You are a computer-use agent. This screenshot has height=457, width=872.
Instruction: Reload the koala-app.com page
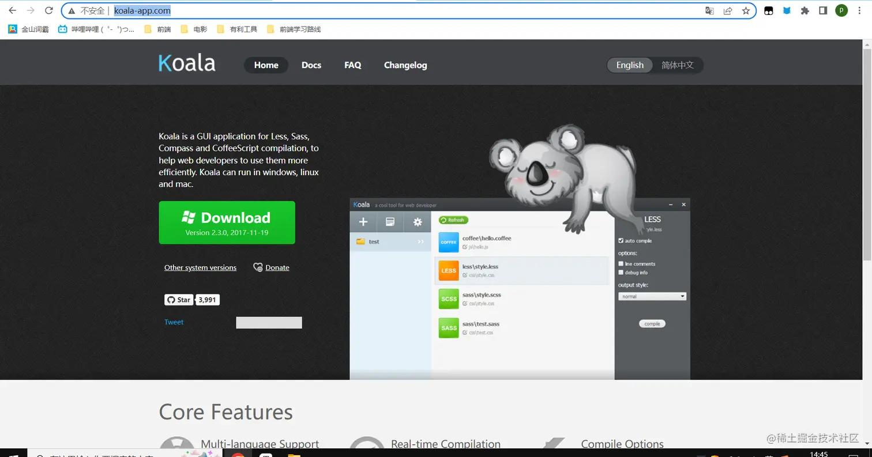[x=49, y=10]
